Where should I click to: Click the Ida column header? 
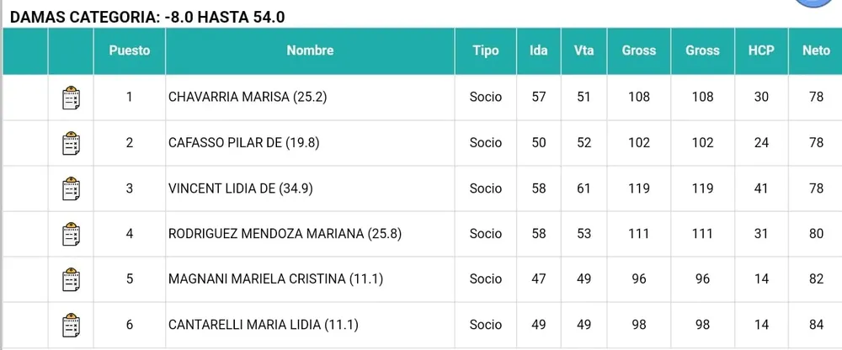(539, 50)
